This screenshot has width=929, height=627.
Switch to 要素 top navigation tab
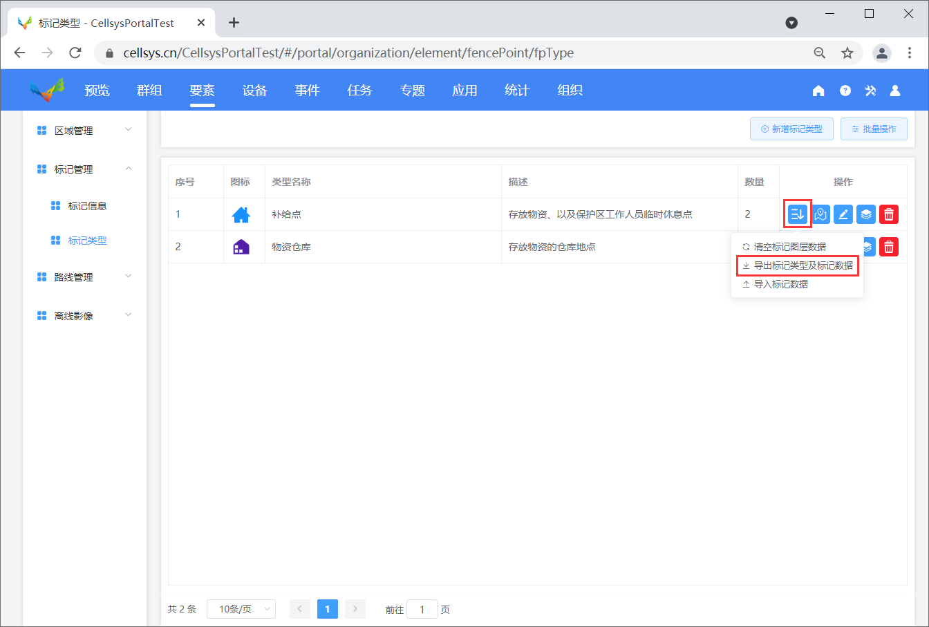click(x=203, y=91)
